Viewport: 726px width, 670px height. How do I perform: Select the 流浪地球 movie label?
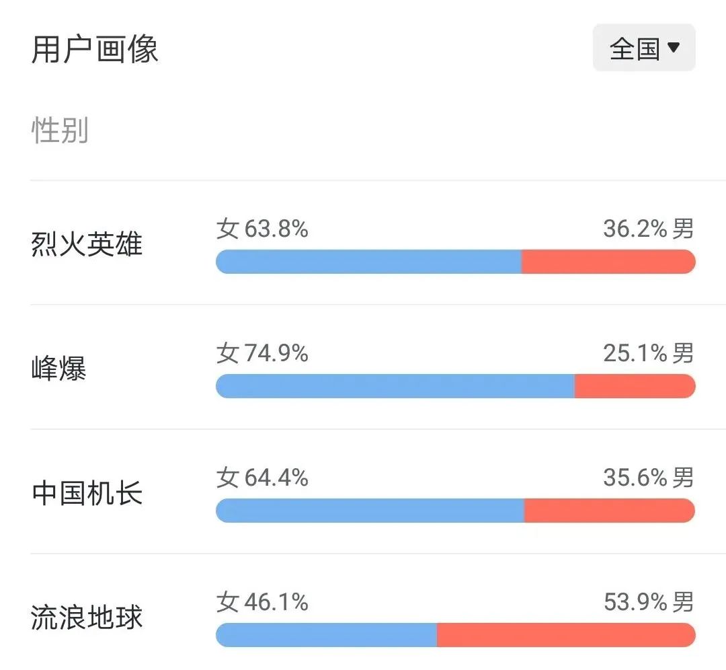click(x=87, y=618)
